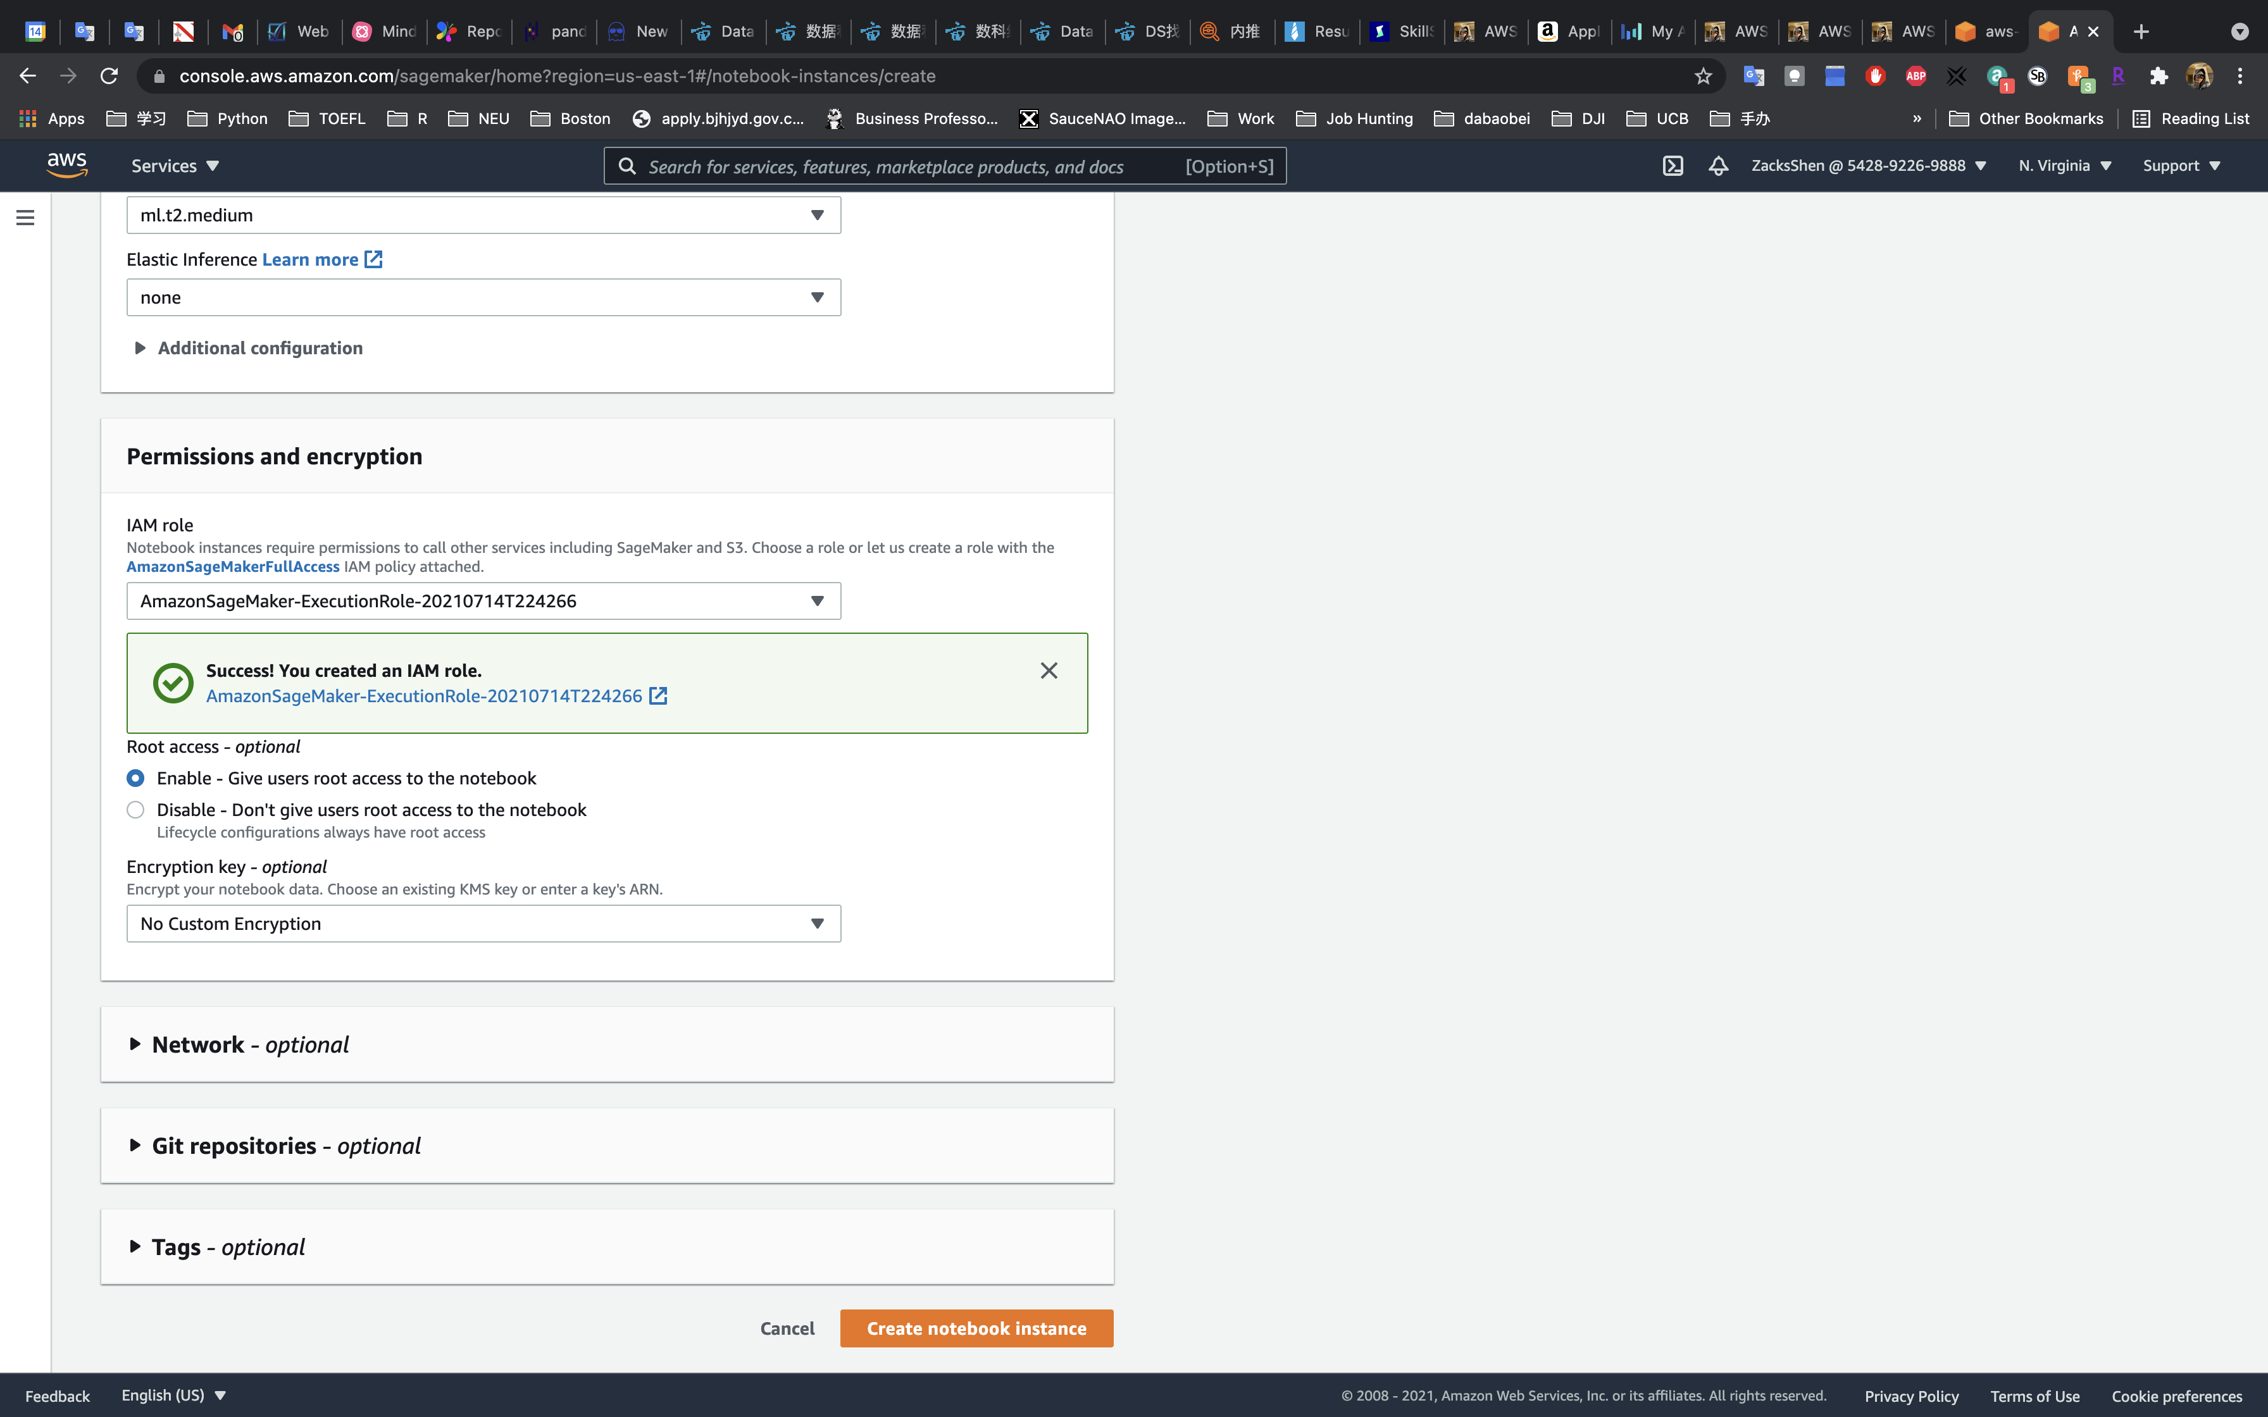Open the IAM role dropdown

483,601
